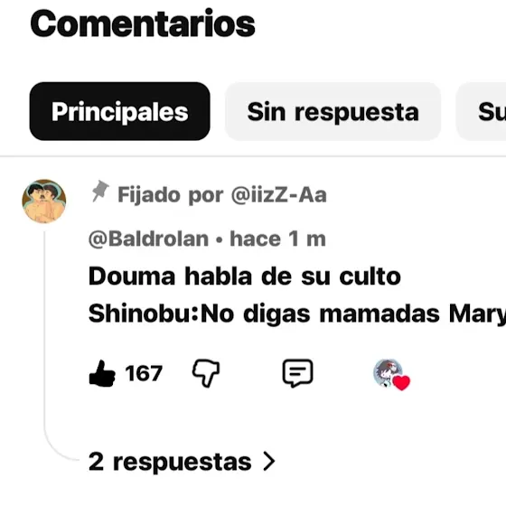
Task: Open reply box via the speech bubble icon
Action: 297,373
